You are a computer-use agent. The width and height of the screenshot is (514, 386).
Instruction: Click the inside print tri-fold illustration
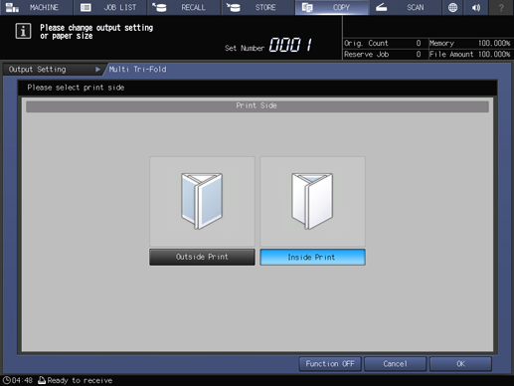(312, 201)
